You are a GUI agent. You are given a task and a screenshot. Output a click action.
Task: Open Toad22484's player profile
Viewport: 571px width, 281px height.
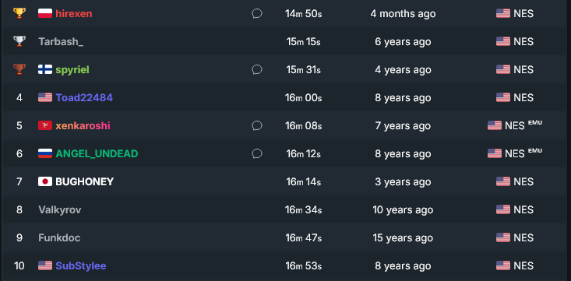tap(84, 97)
